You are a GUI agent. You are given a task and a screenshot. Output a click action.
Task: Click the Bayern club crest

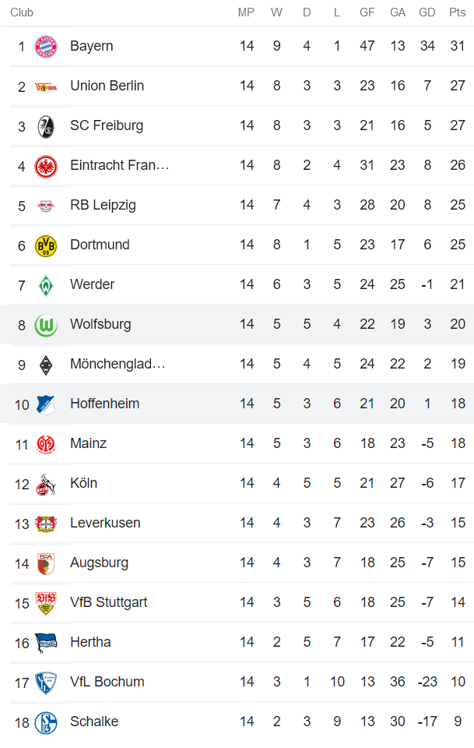click(47, 46)
